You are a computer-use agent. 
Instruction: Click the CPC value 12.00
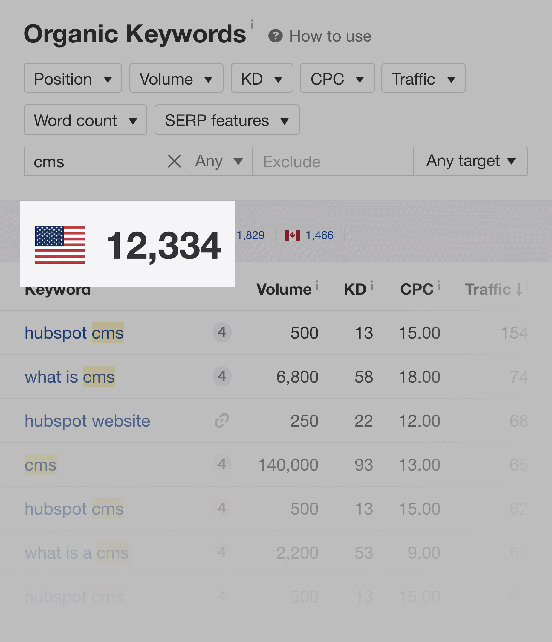pyautogui.click(x=420, y=421)
